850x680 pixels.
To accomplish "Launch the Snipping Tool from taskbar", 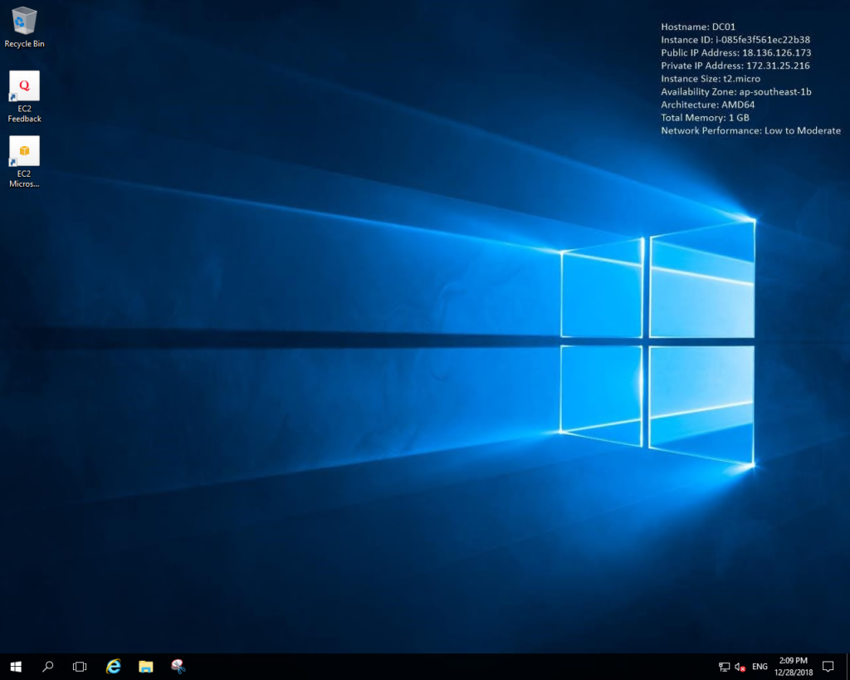I will click(x=178, y=667).
